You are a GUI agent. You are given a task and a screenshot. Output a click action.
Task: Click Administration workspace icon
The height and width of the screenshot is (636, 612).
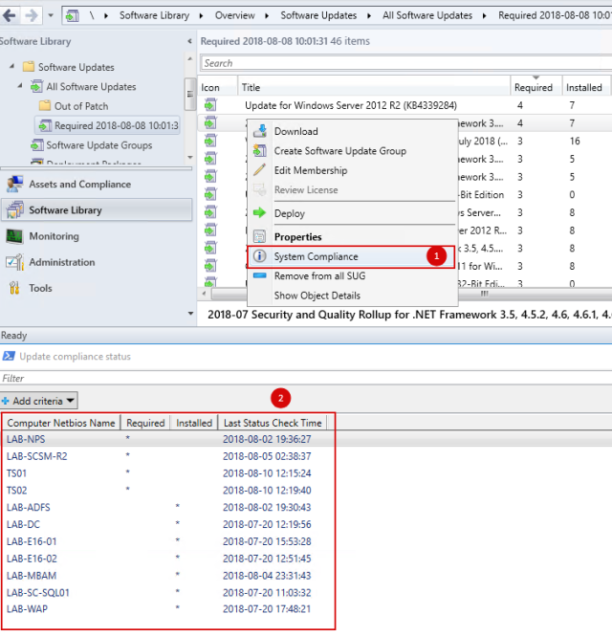pyautogui.click(x=14, y=262)
